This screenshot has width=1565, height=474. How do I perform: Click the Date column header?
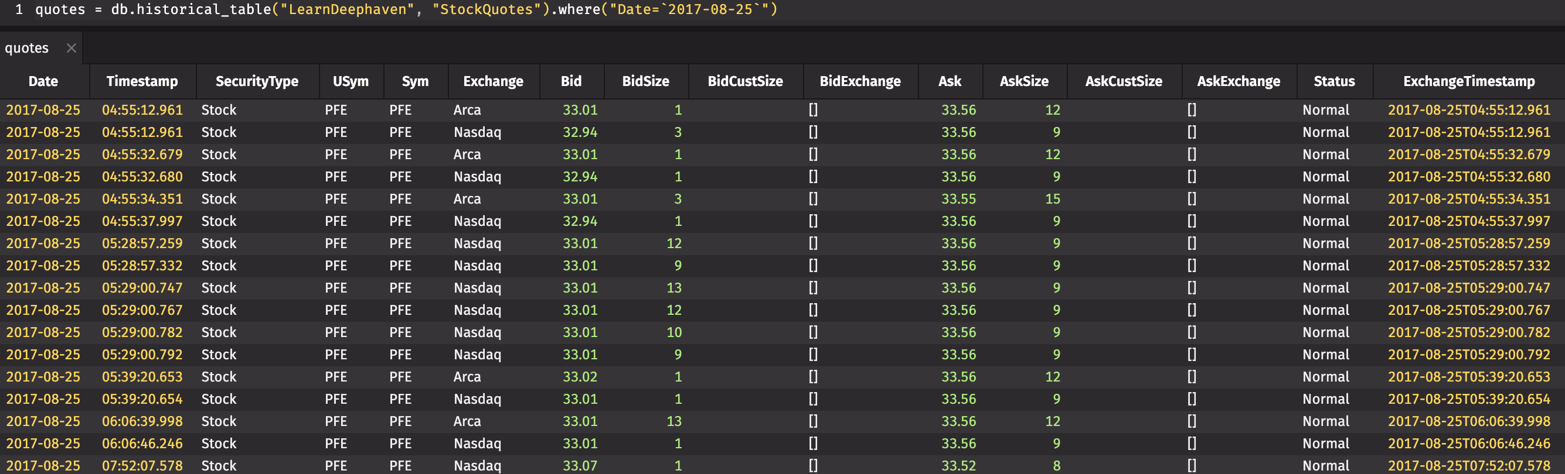point(43,81)
